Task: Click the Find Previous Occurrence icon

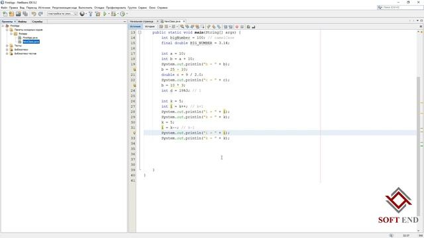Action: coord(187,26)
